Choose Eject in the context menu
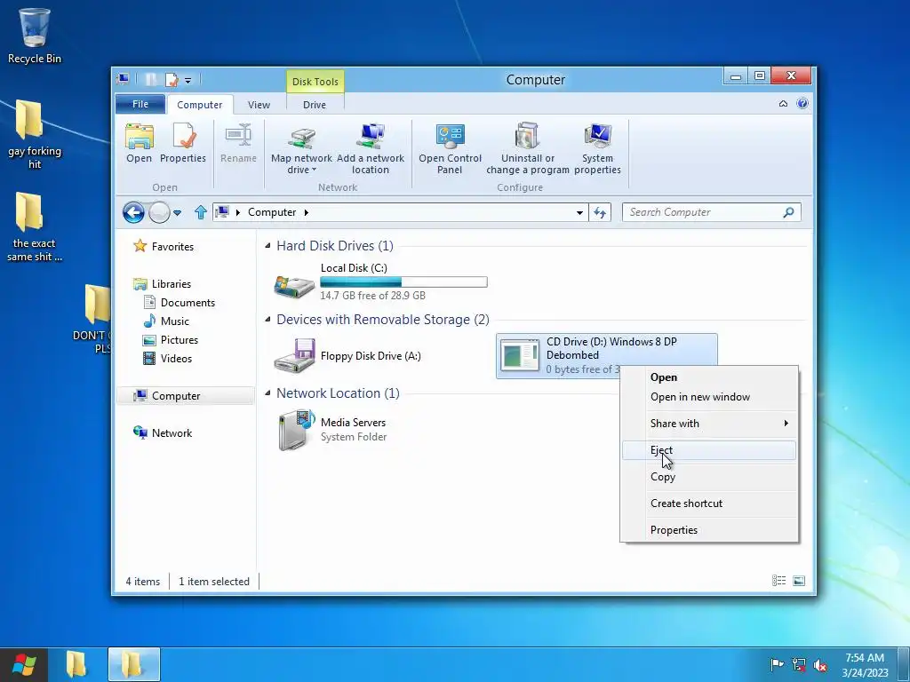This screenshot has height=682, width=910. (709, 450)
